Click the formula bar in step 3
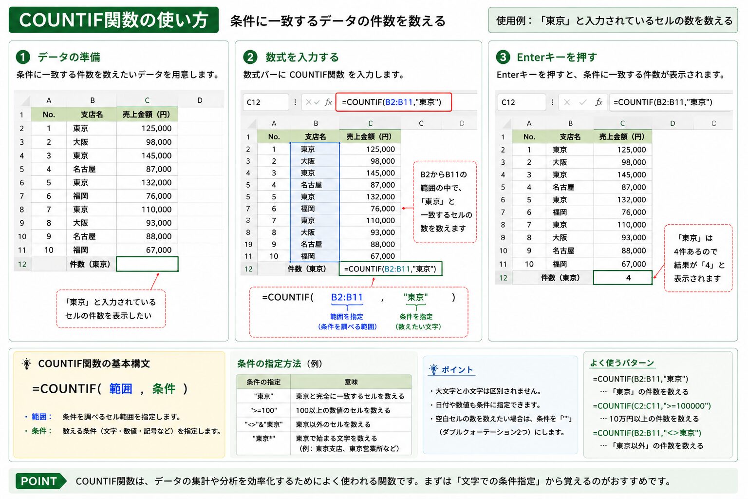The width and height of the screenshot is (748, 499). [671, 102]
